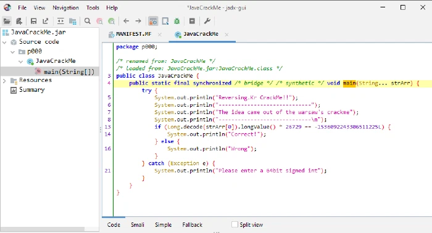Click the Sync with editor icon
This screenshot has height=233, width=432.
[60, 21]
